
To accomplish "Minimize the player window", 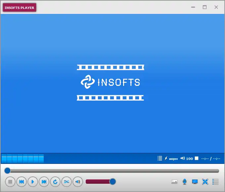I will (193, 7).
